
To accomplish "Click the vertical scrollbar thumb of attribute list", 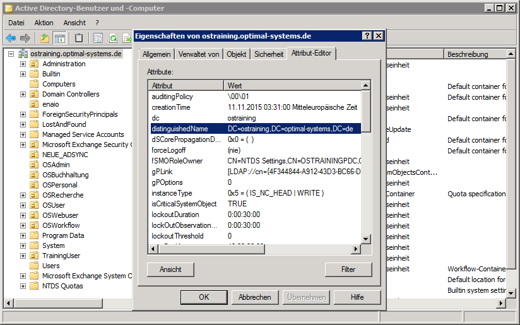I will (366, 111).
